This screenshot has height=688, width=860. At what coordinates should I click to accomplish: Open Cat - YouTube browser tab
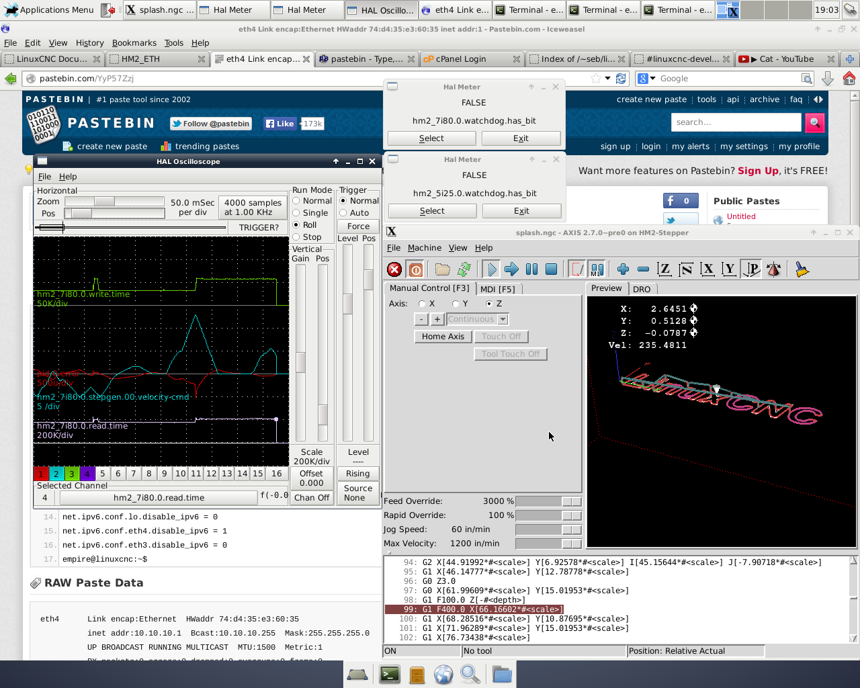[x=787, y=59]
